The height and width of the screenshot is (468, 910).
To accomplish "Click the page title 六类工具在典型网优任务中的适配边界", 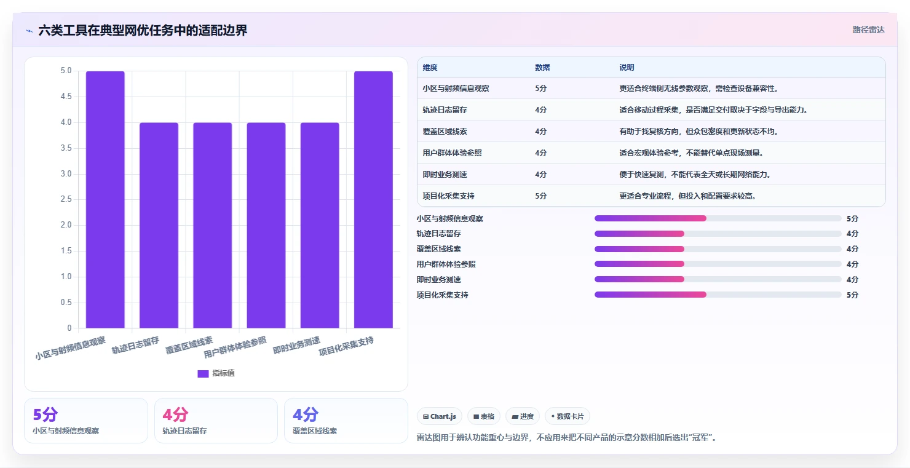I will click(143, 30).
